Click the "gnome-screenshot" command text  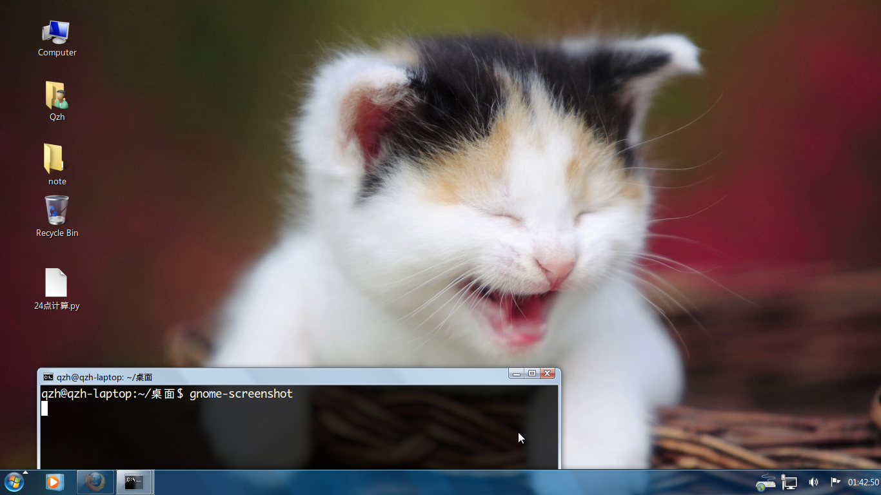[241, 393]
